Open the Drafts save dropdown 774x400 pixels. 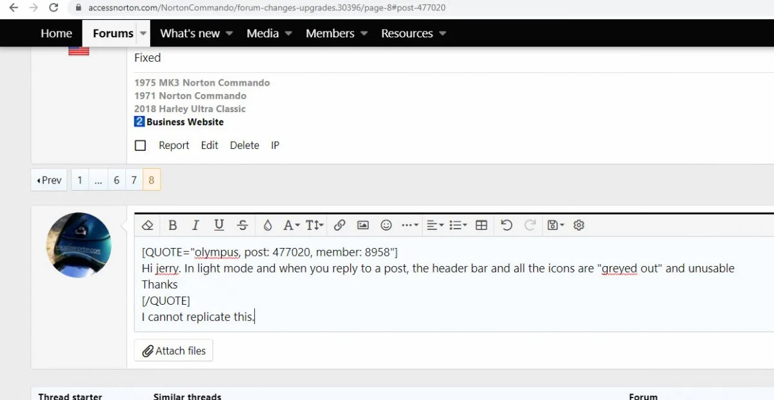(x=555, y=225)
